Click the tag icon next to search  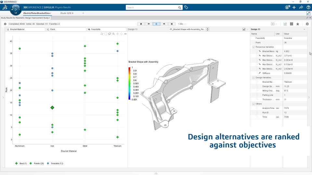coord(186,7)
